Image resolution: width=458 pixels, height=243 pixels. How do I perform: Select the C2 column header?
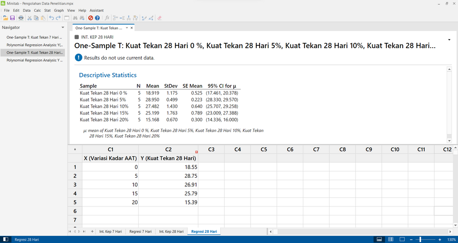[168, 149]
